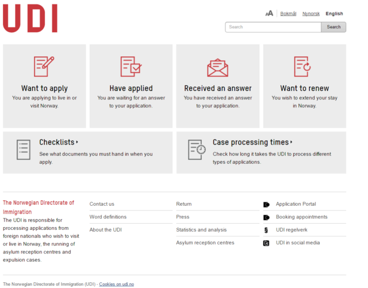Open the Have applied heading

pos(131,89)
